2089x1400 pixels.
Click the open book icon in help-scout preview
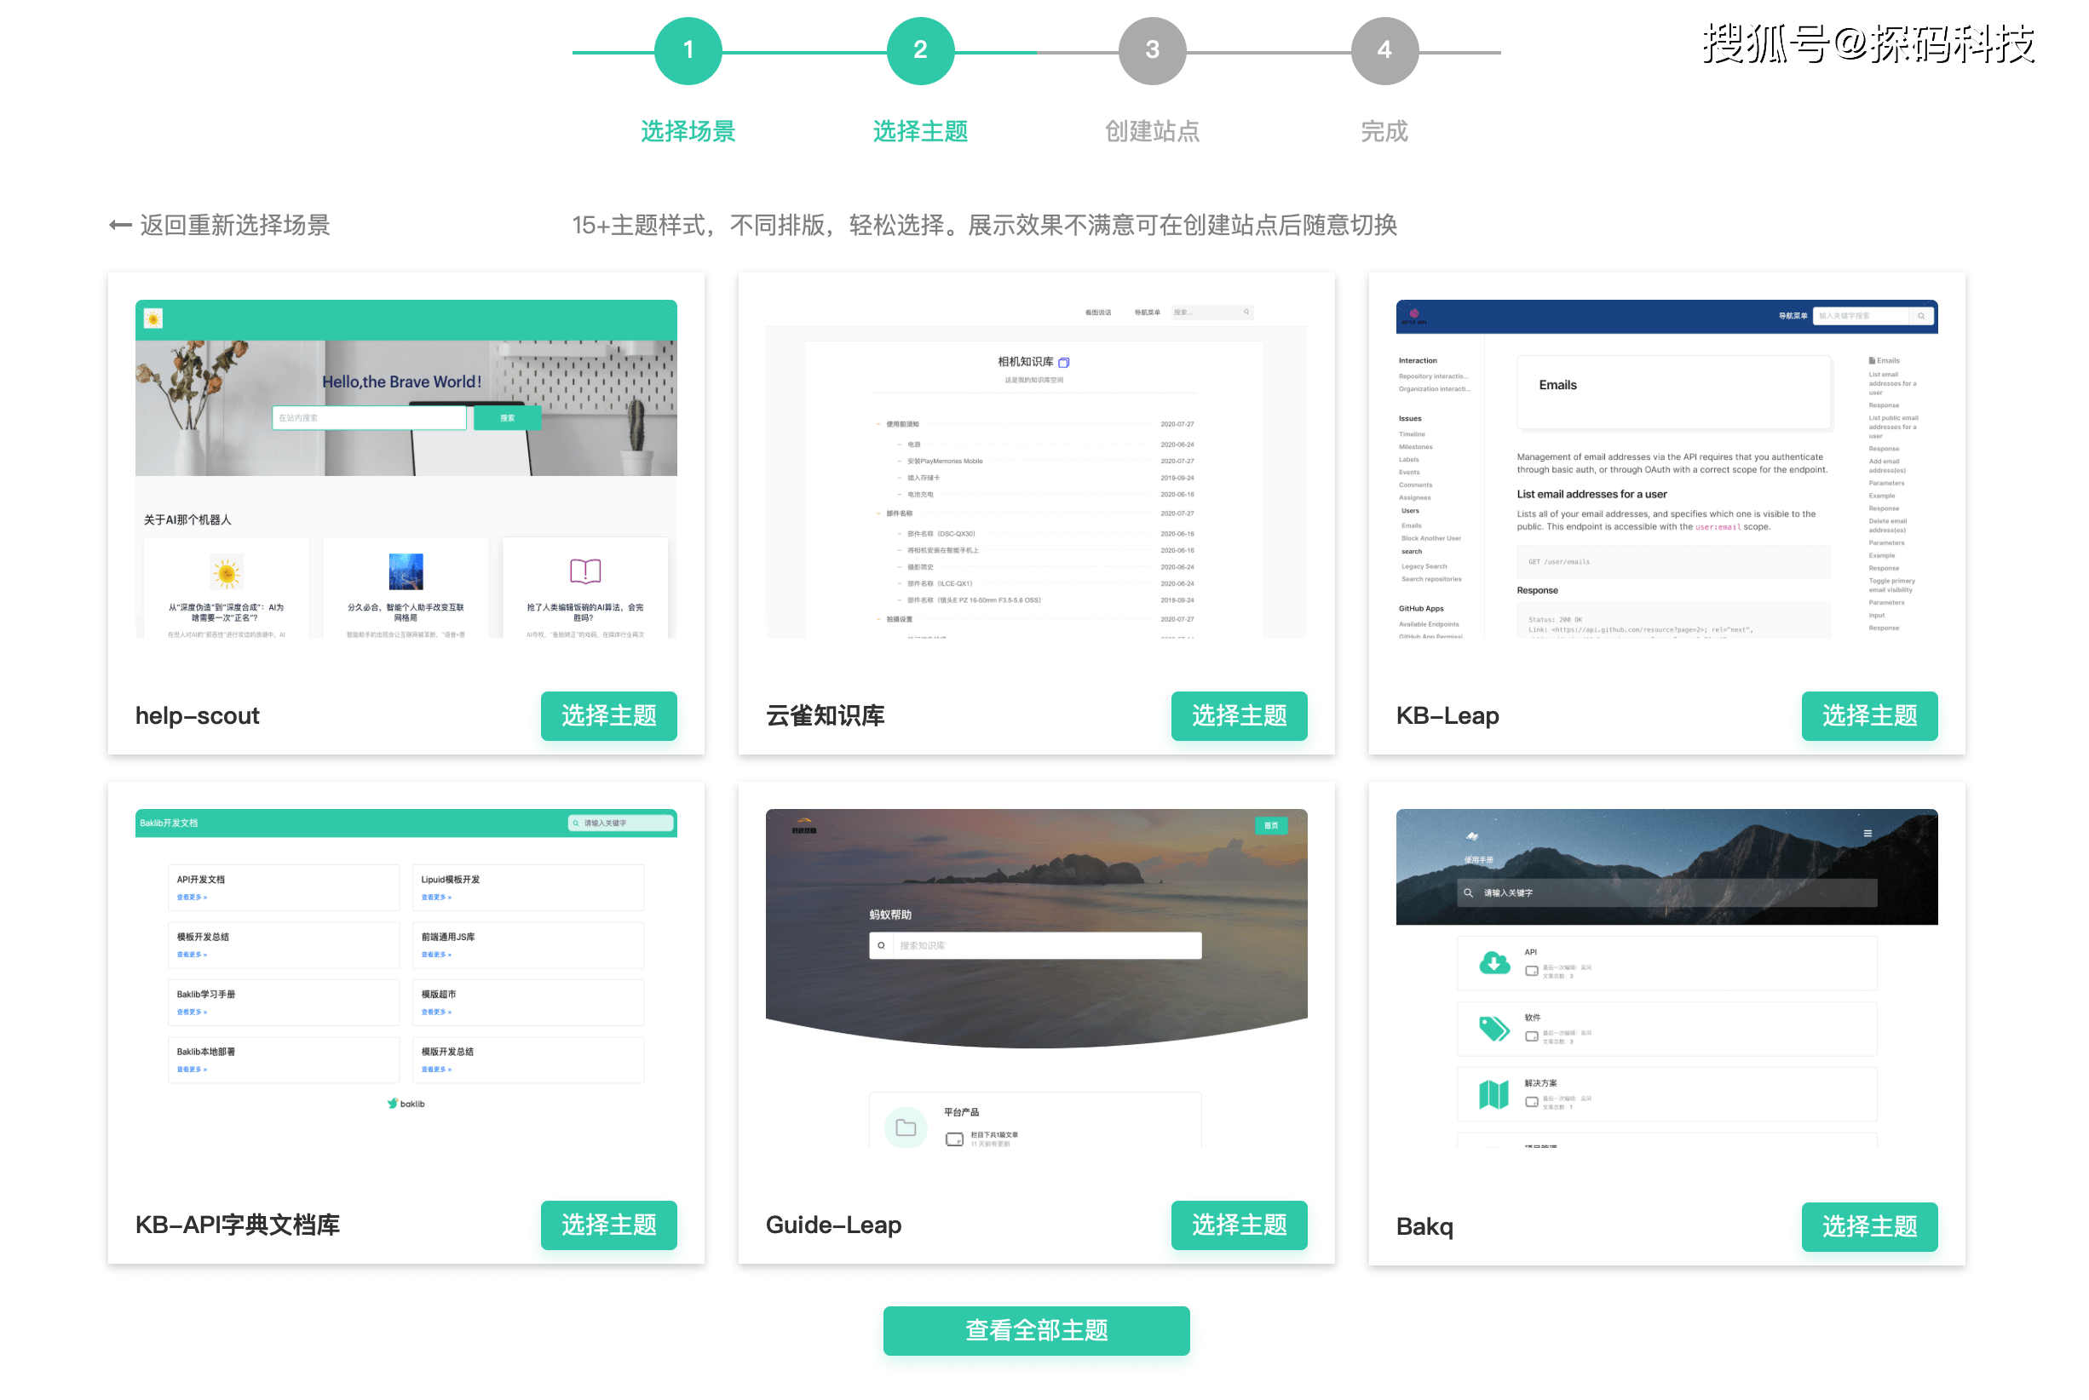[x=585, y=571]
